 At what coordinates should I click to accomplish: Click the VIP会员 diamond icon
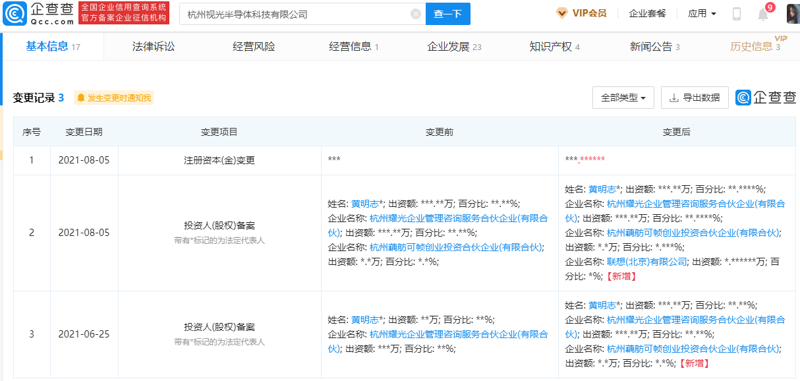(562, 13)
